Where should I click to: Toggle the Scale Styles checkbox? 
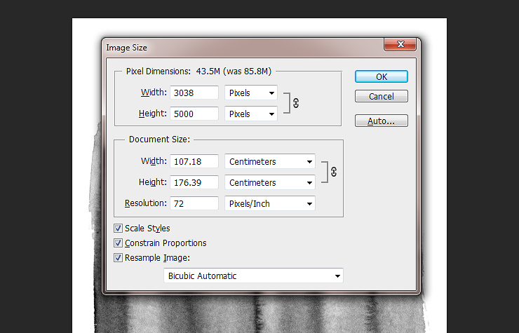[118, 228]
